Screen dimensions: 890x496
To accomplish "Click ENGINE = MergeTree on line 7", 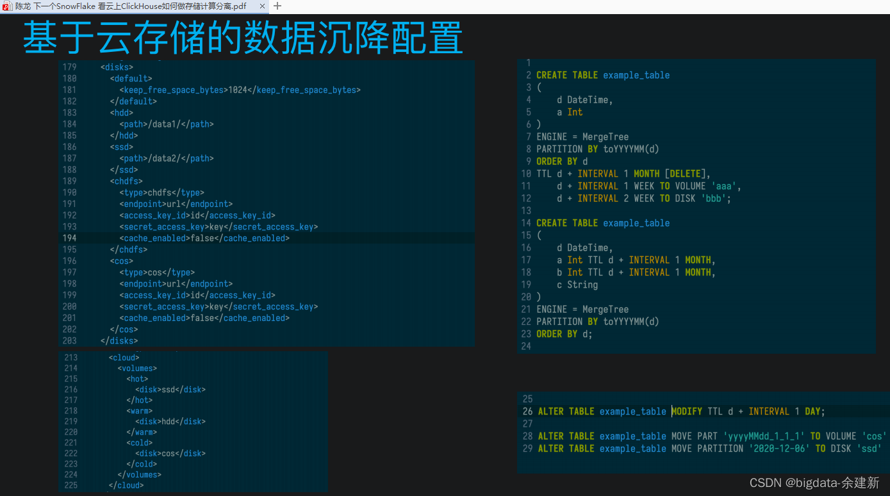I will pyautogui.click(x=582, y=136).
